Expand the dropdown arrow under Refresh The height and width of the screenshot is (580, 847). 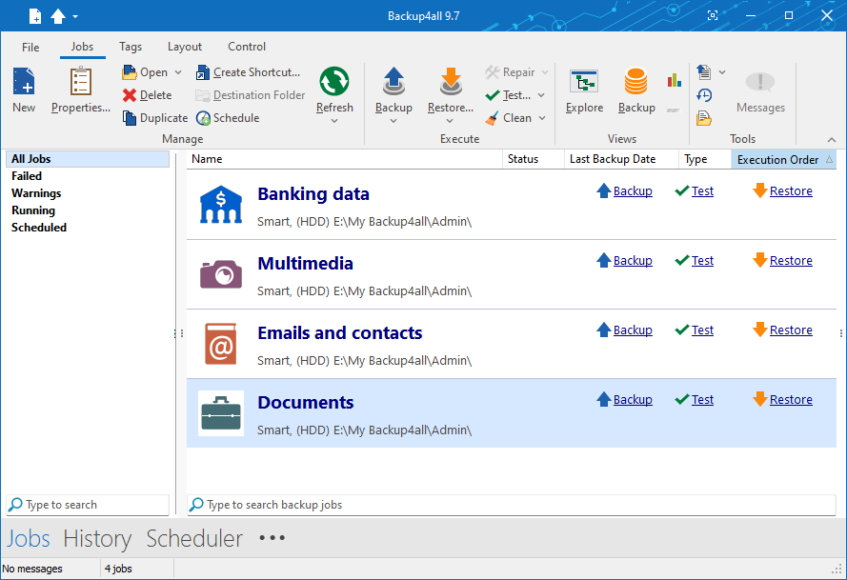(x=334, y=121)
